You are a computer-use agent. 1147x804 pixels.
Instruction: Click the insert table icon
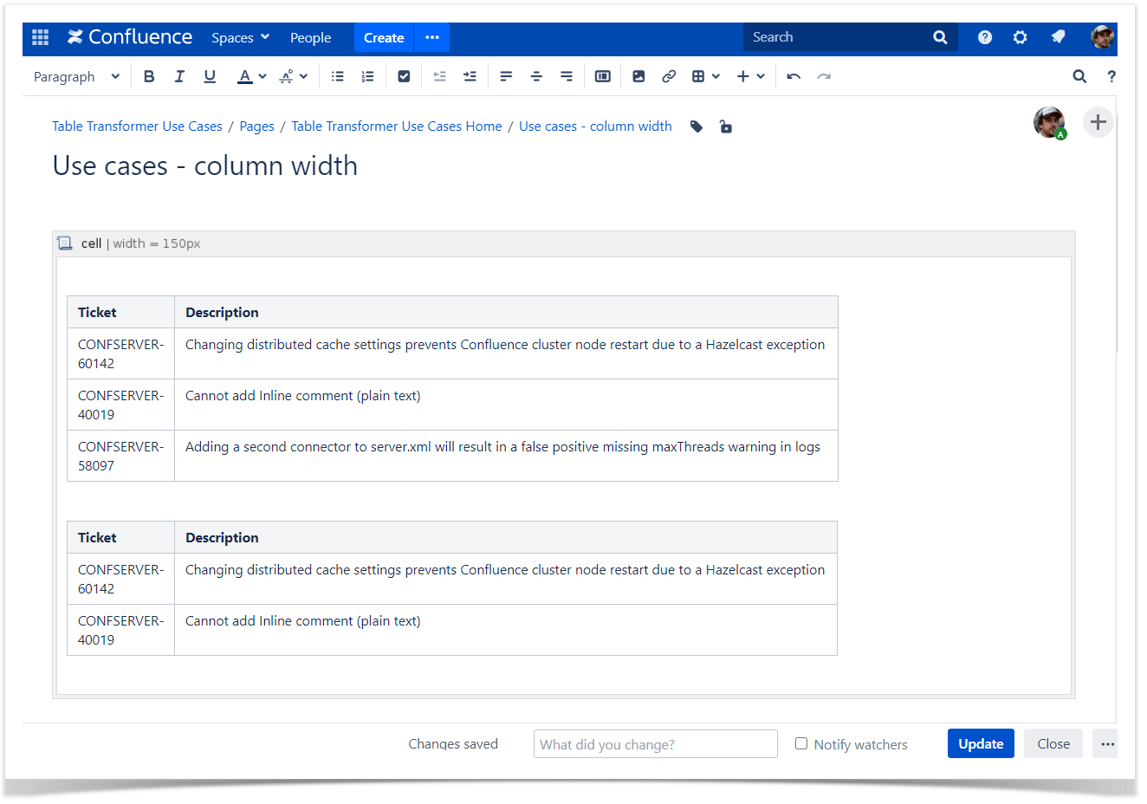pos(698,76)
